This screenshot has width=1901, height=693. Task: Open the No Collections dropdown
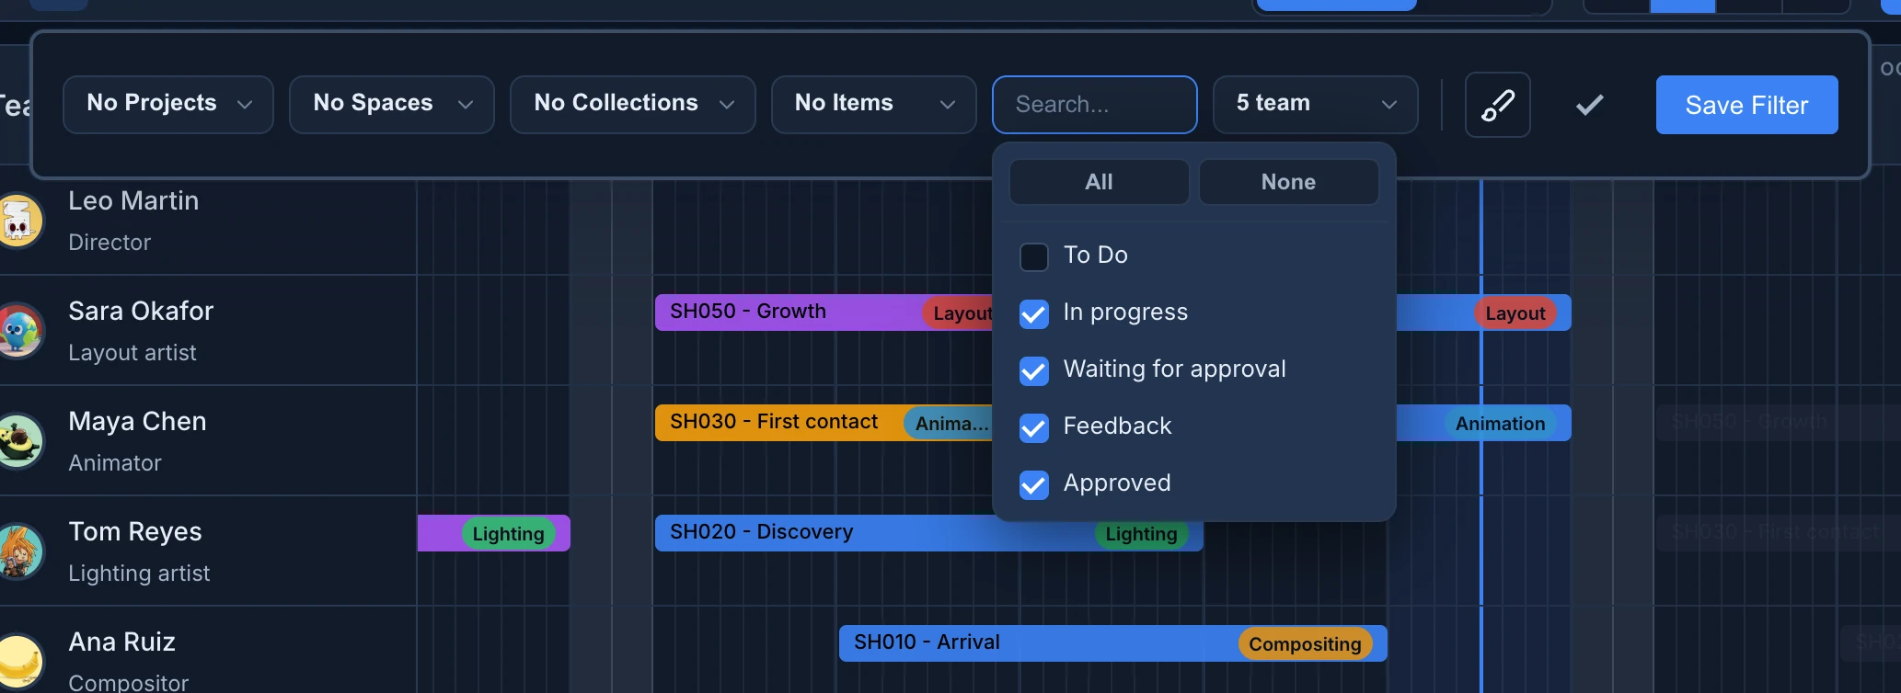click(633, 105)
